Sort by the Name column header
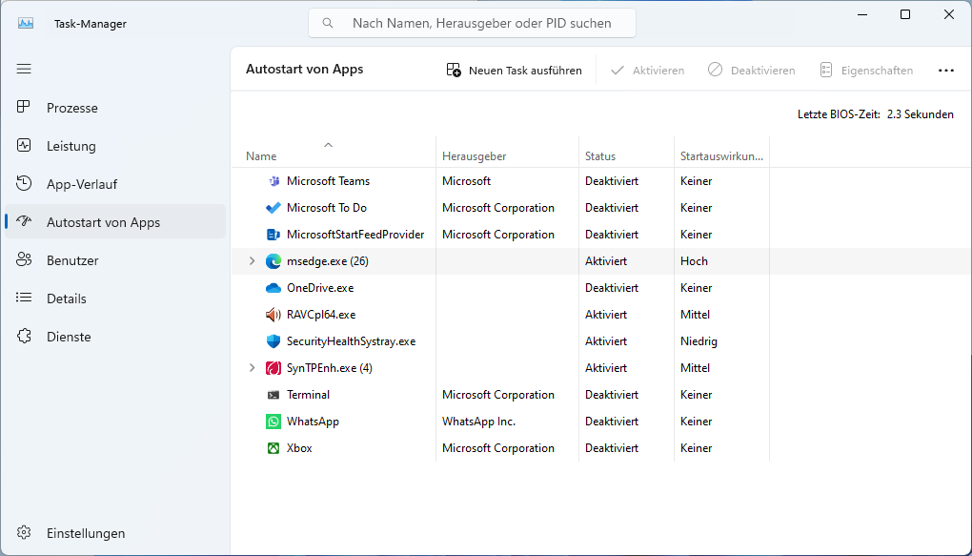 point(334,152)
